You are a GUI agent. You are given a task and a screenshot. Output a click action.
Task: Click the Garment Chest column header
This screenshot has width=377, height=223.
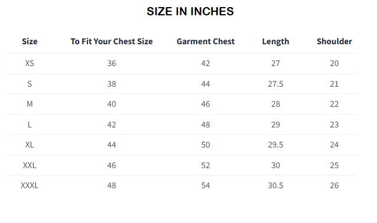(x=206, y=41)
